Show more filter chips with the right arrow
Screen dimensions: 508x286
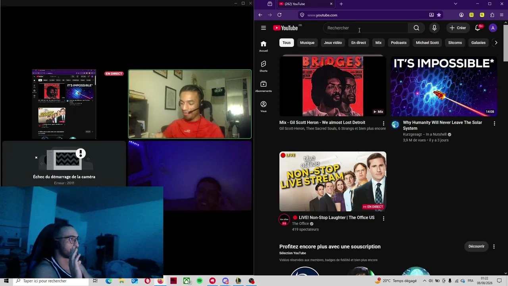496,43
